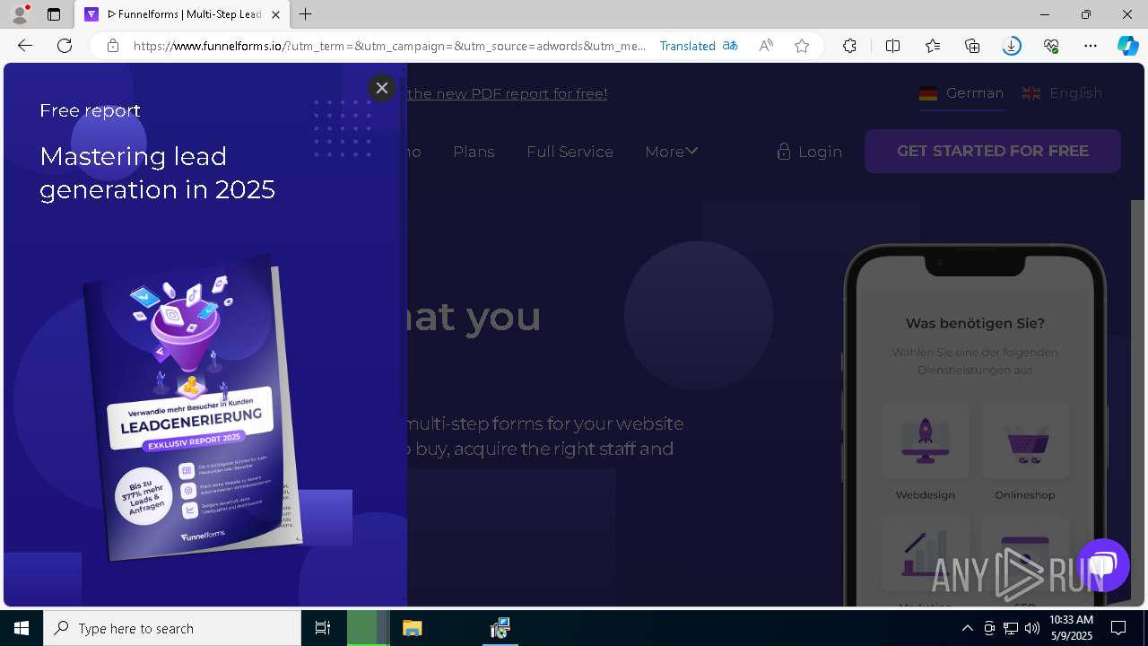The image size is (1148, 646).
Task: Click the taskbar clock 10:33 AM
Action: coord(1071,628)
